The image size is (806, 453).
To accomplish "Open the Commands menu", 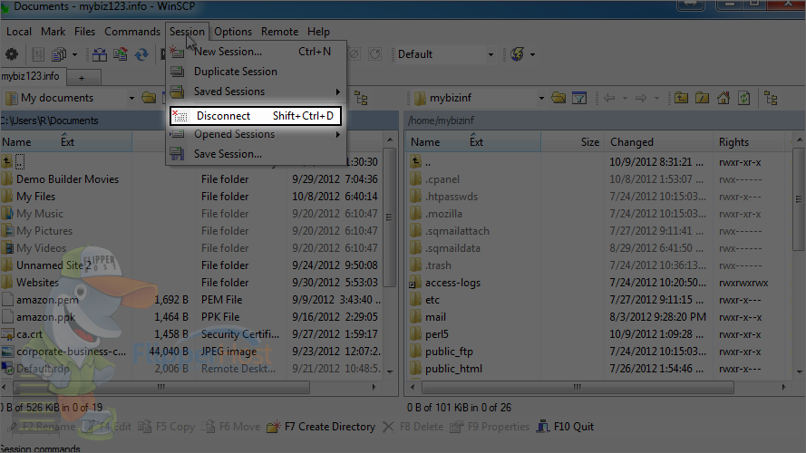I will pos(132,32).
